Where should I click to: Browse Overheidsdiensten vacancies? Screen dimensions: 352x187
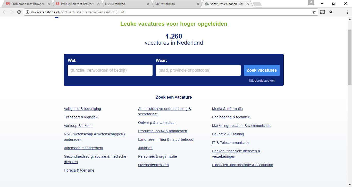[x=153, y=165]
